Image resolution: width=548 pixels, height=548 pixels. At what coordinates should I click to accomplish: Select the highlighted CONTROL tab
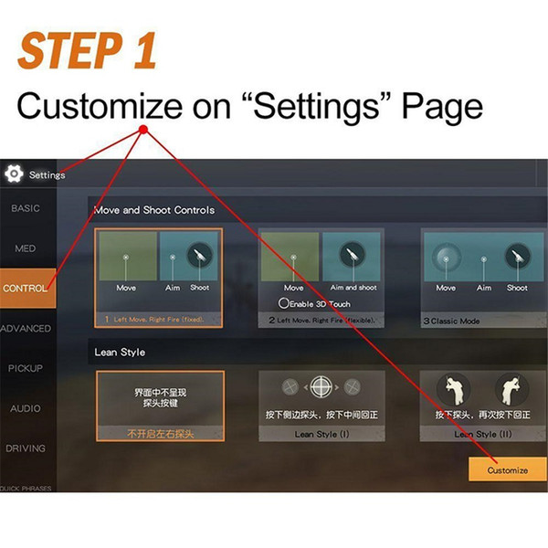pyautogui.click(x=27, y=289)
